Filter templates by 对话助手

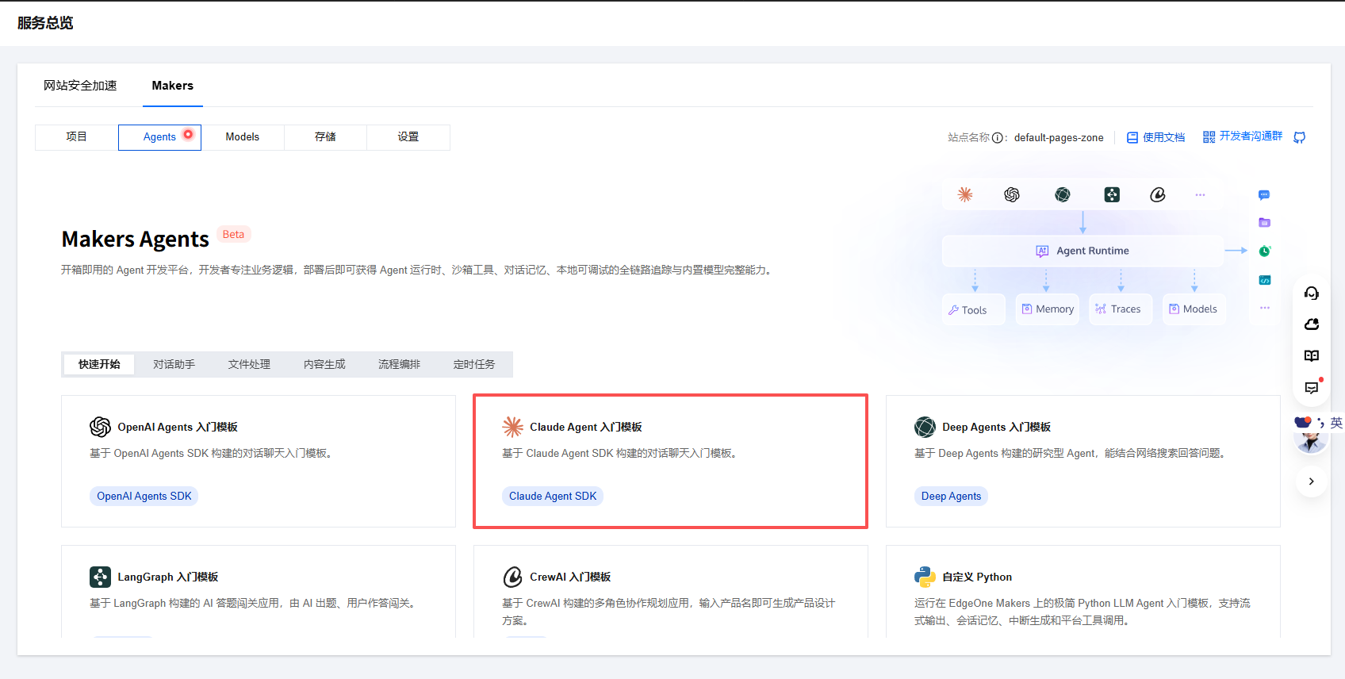point(174,364)
